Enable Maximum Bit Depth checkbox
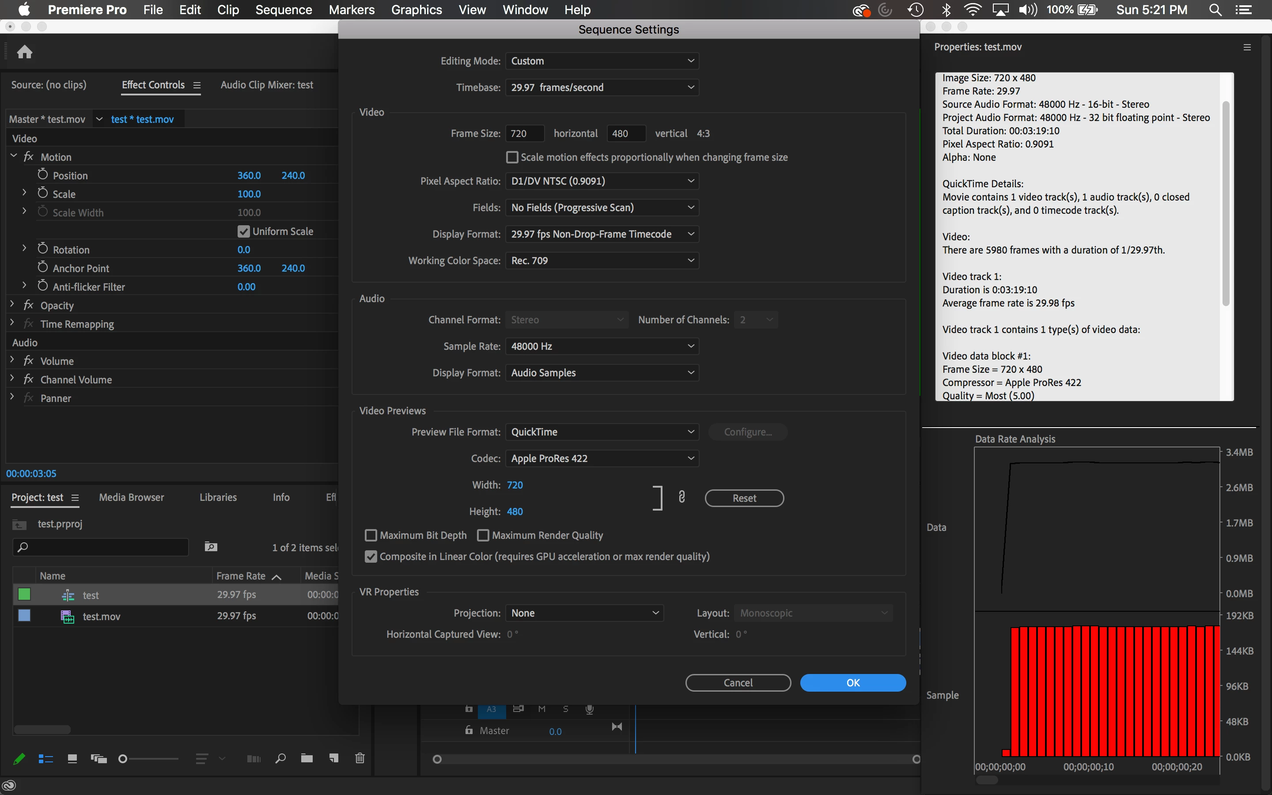This screenshot has width=1272, height=795. point(371,535)
